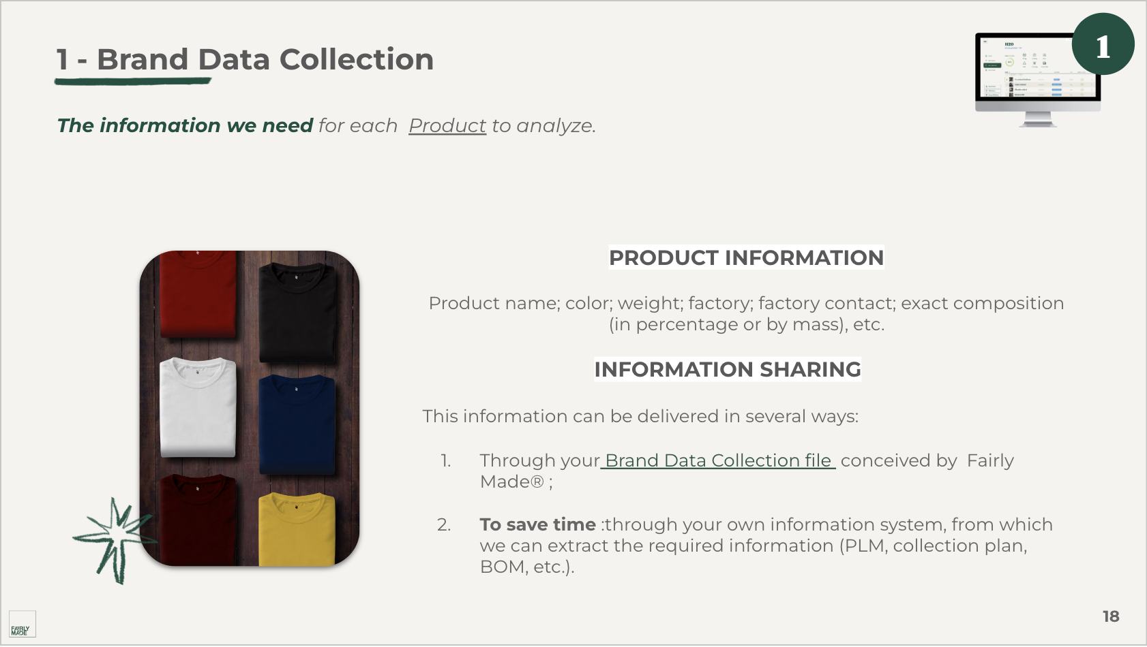Click the green star doodle icon
1147x647 pixels.
114,537
